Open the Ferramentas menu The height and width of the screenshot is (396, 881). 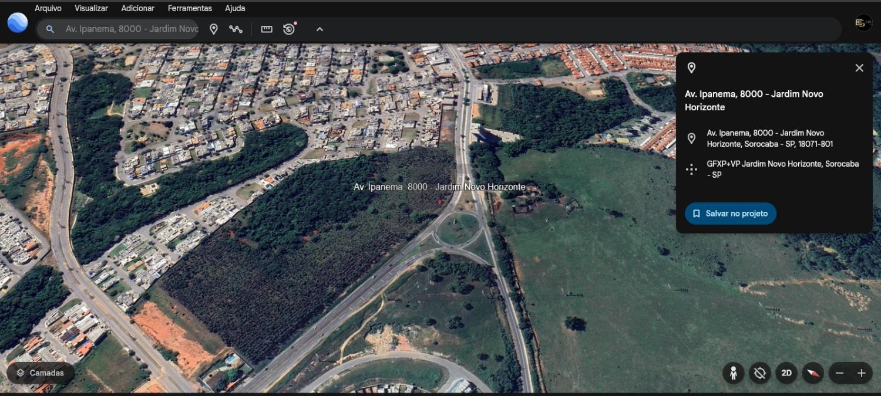(190, 8)
